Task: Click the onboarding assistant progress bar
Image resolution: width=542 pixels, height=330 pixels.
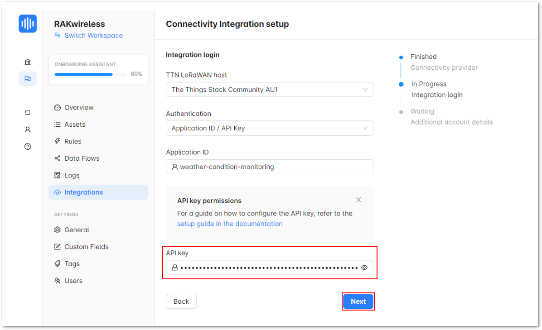Action: click(x=91, y=74)
